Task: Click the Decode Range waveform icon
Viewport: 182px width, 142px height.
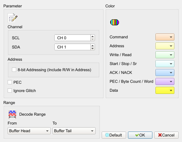Action: click(12, 114)
